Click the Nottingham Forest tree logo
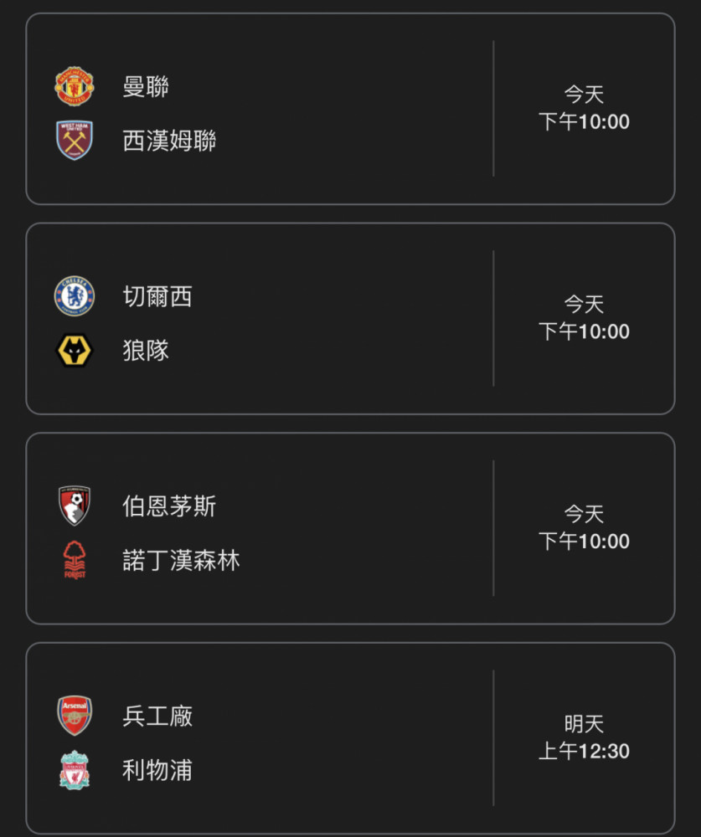The height and width of the screenshot is (837, 701). (75, 560)
